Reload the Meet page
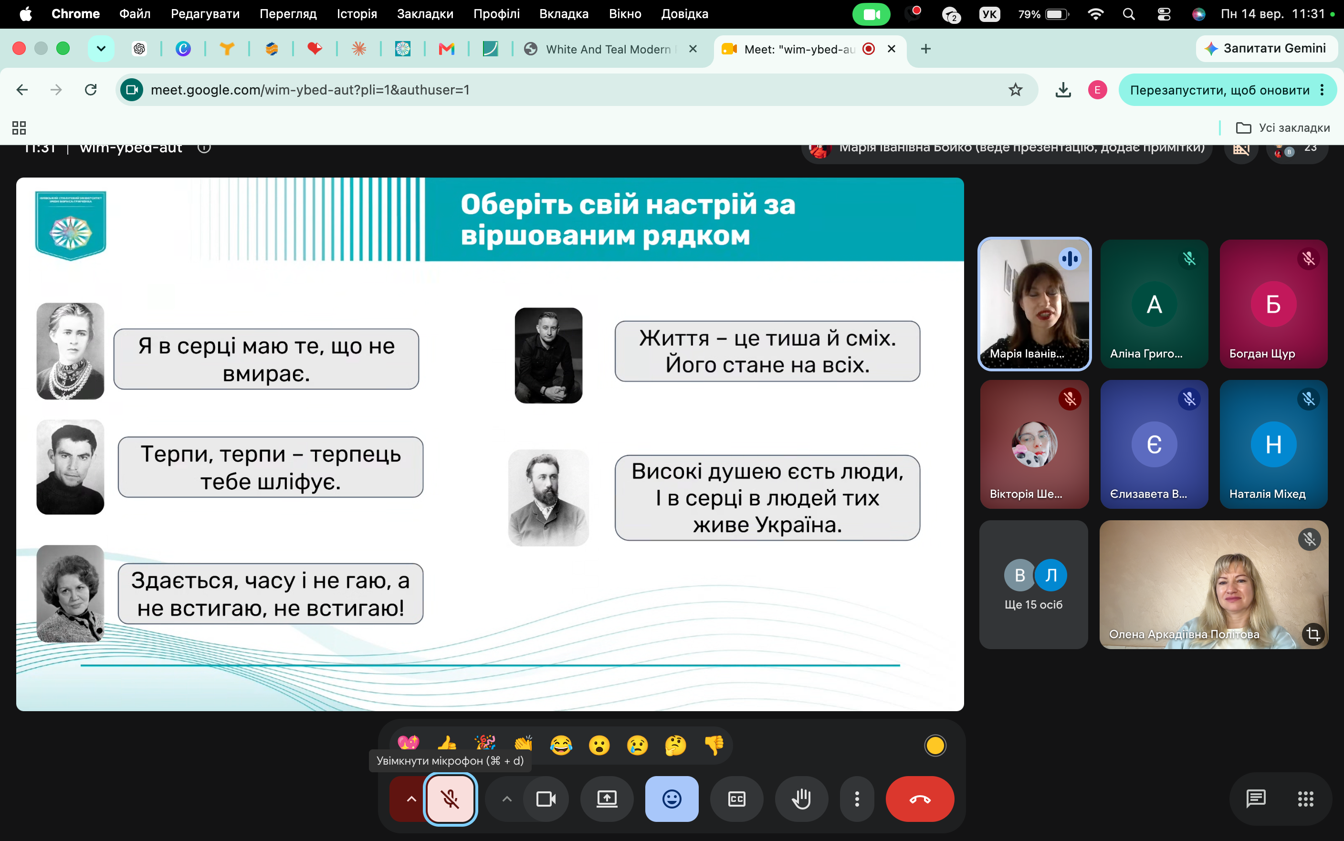 coord(91,90)
